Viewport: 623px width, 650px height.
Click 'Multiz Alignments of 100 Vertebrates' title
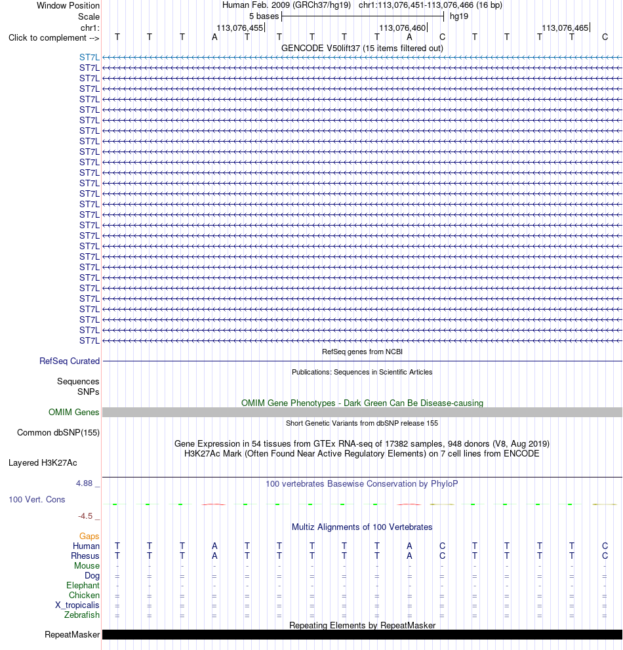tap(362, 527)
